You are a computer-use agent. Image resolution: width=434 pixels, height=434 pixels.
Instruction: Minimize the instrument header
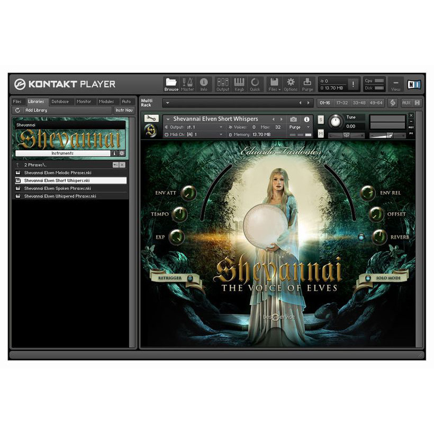tap(411, 122)
